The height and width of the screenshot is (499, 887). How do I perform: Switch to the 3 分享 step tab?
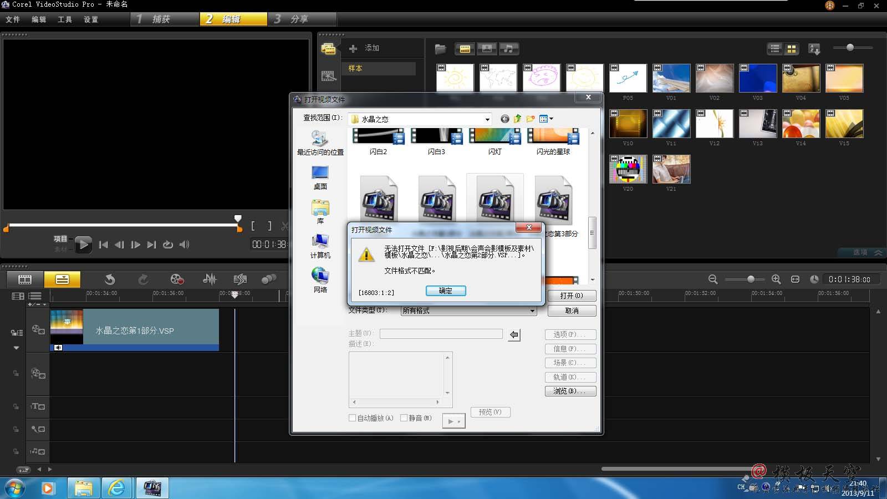tap(302, 19)
